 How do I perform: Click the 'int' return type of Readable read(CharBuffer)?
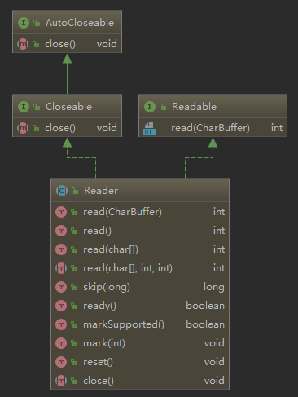277,128
